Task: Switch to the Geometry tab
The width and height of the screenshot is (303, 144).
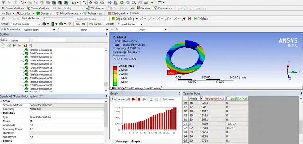Action: pyautogui.click(x=118, y=88)
